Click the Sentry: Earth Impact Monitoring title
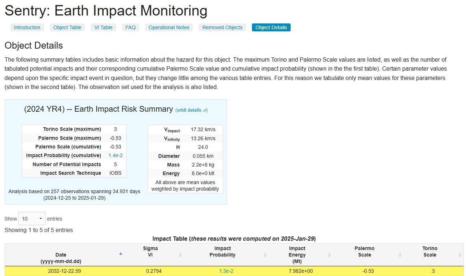 point(106,11)
